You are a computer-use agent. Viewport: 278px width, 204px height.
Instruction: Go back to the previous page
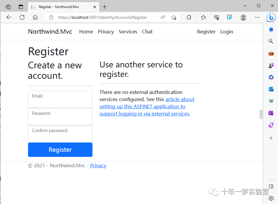point(9,17)
